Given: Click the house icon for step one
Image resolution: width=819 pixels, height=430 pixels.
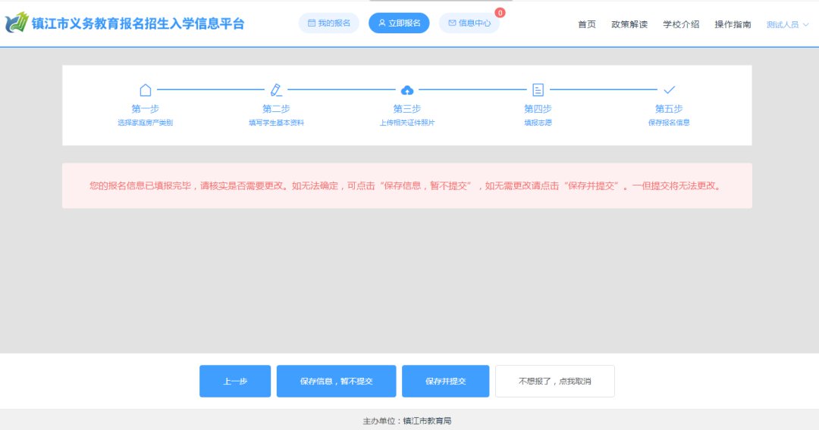Looking at the screenshot, I should [x=146, y=90].
